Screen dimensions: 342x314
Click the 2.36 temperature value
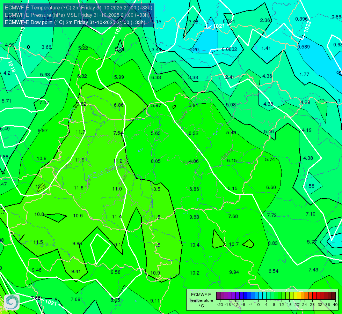(265, 21)
